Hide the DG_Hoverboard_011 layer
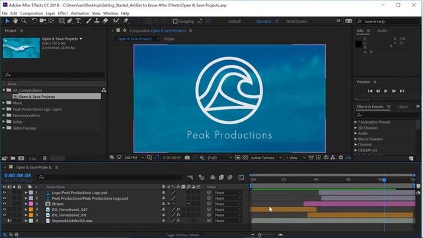 [x=5, y=215]
